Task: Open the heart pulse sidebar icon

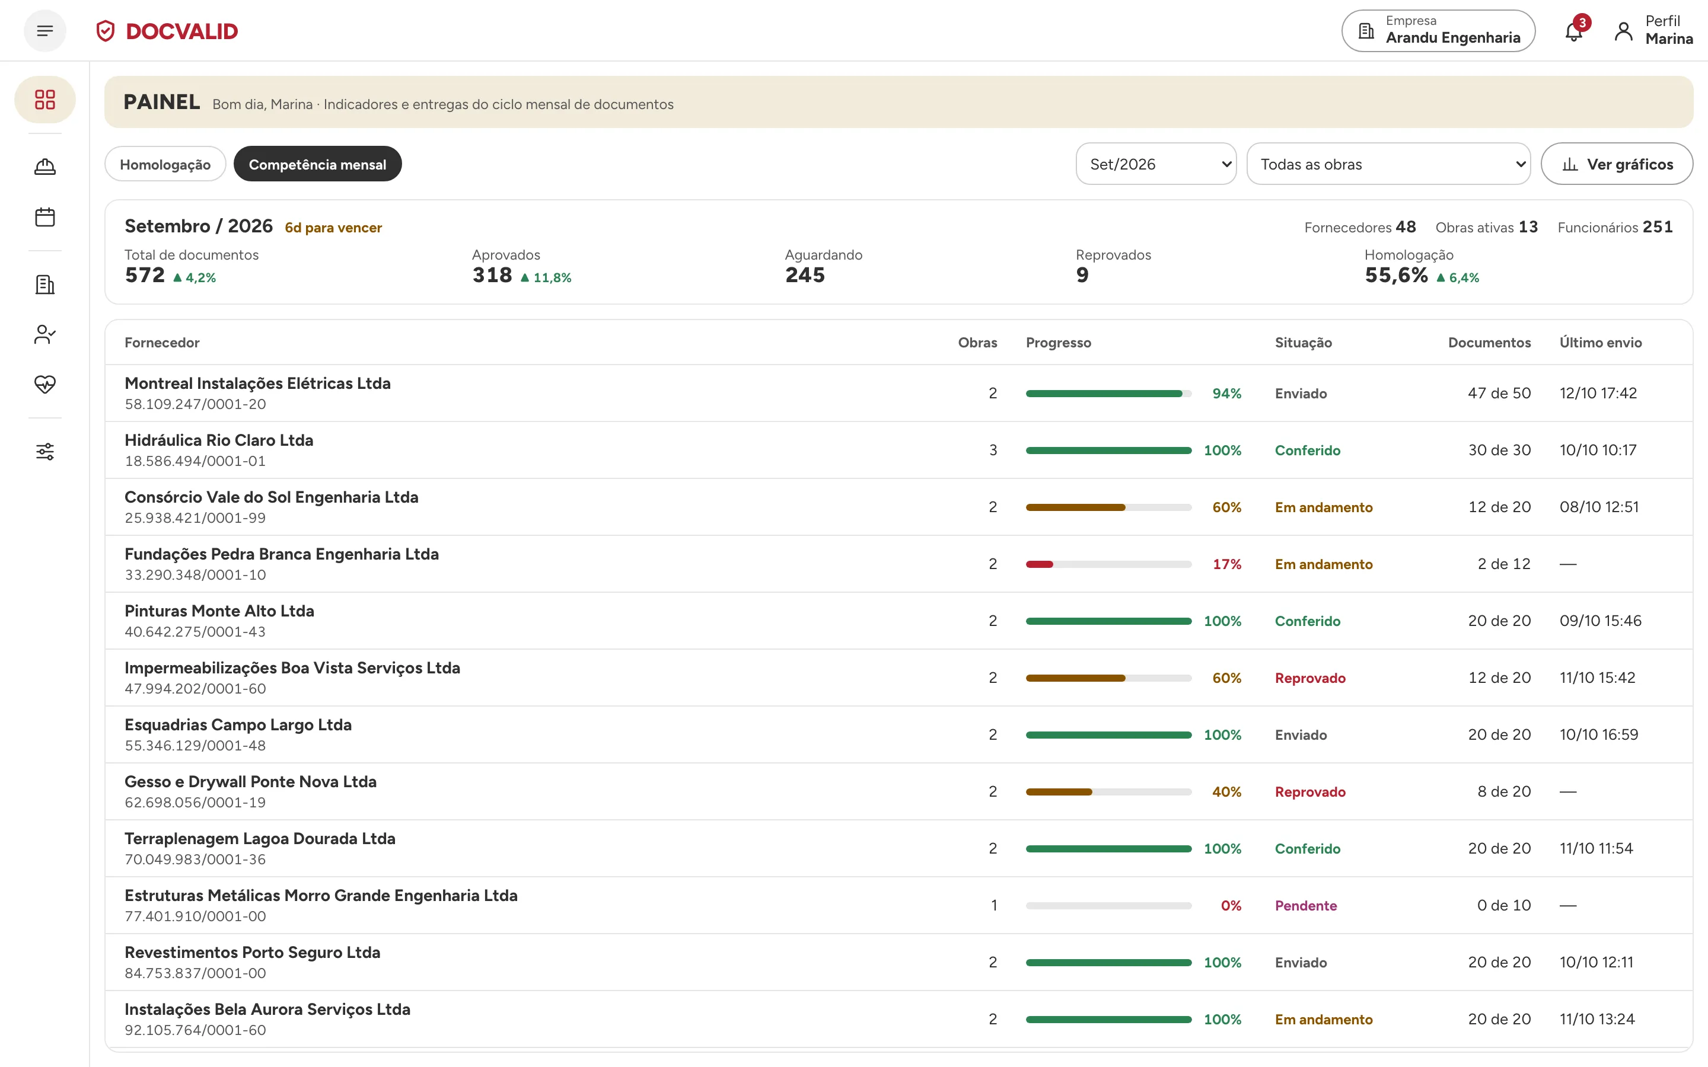Action: coord(45,384)
